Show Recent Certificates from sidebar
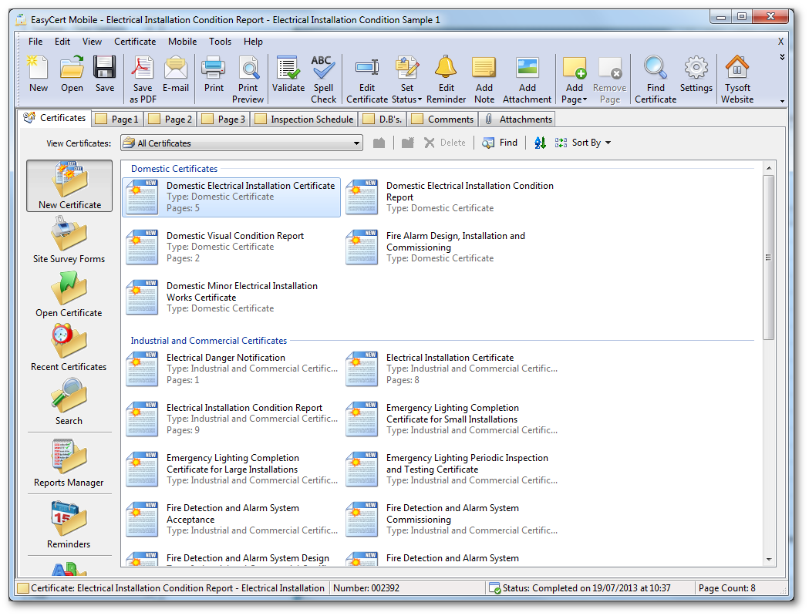The image size is (809, 616). (69, 348)
